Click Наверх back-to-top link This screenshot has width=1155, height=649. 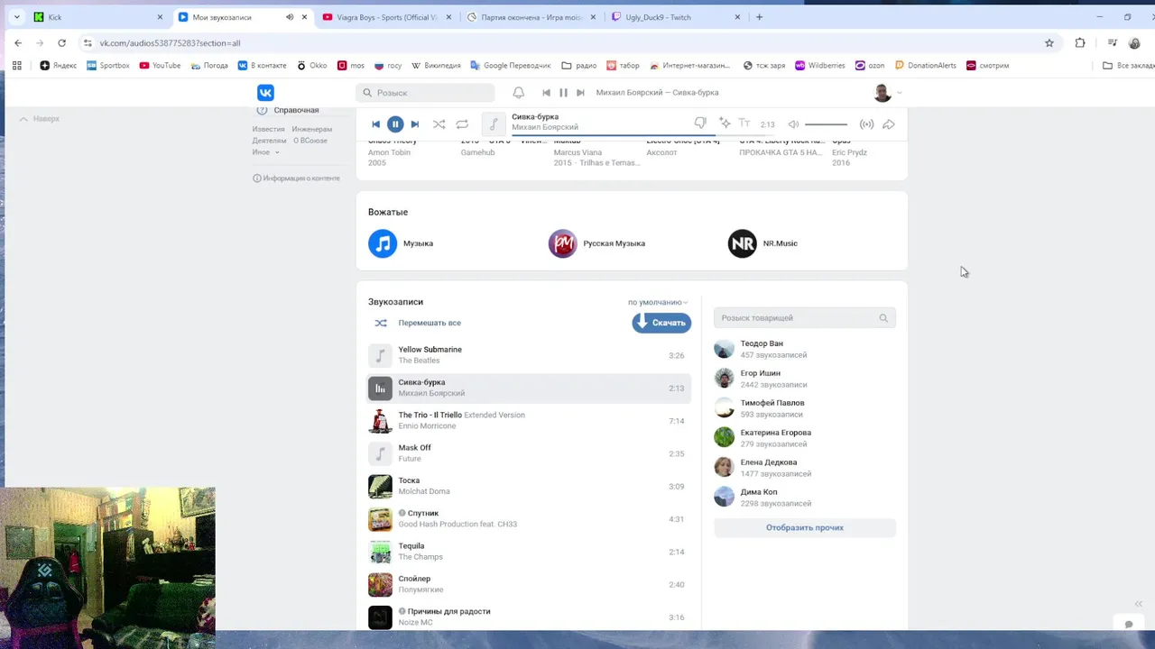[39, 119]
